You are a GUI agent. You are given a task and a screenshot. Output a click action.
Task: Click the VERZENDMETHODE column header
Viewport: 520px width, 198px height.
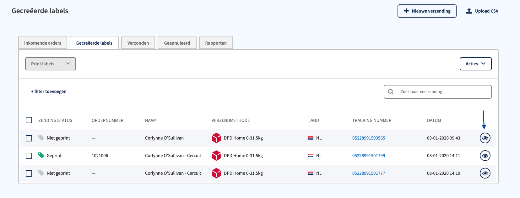coord(231,120)
